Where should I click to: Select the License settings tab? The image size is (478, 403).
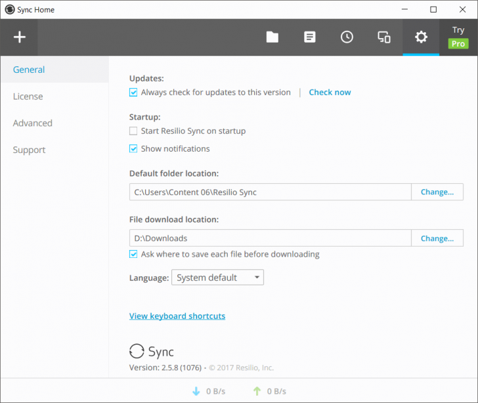(28, 96)
